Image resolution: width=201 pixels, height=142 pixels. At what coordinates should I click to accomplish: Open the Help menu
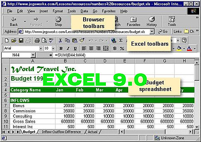click(124, 11)
